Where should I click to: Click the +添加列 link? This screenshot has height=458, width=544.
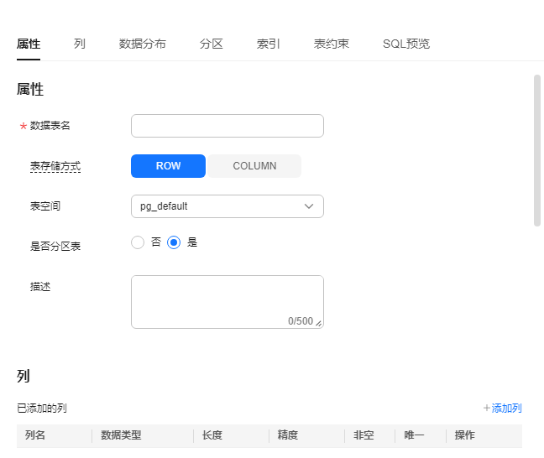click(502, 408)
